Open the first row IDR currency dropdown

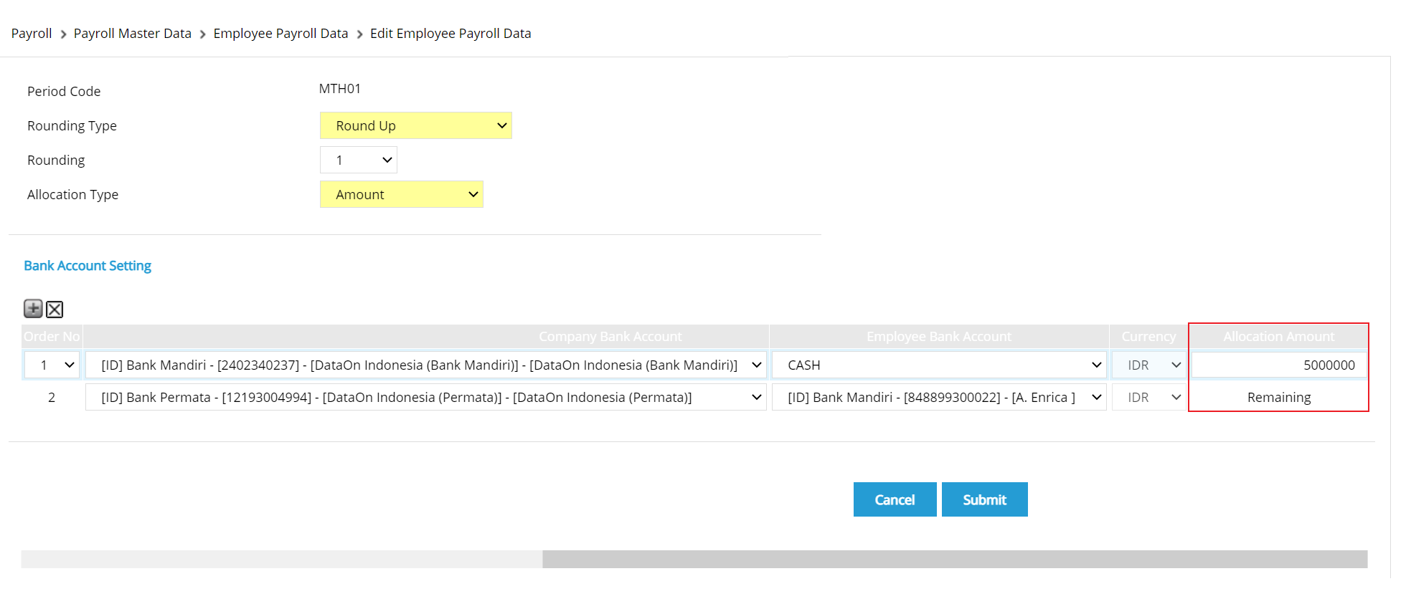[x=1148, y=365]
